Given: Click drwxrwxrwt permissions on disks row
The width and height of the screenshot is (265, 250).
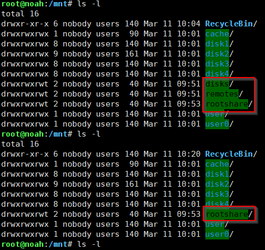Looking at the screenshot, I should 25,84.
